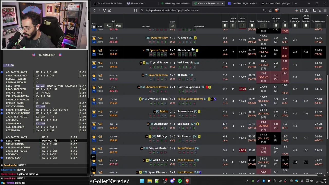Click the browser back arrow

pyautogui.click(x=94, y=10)
